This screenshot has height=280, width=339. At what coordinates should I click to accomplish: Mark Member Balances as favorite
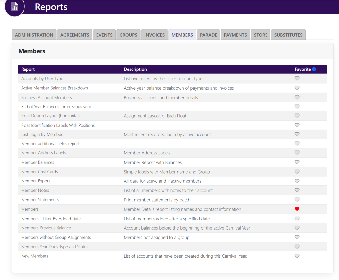(297, 162)
